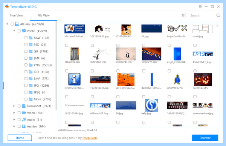This screenshot has height=146, width=226.
Task: Tick the checkbox above help.jpg
Action: [144, 97]
